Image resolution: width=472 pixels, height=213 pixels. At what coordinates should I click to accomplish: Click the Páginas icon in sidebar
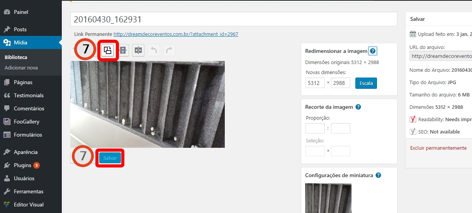coord(7,82)
